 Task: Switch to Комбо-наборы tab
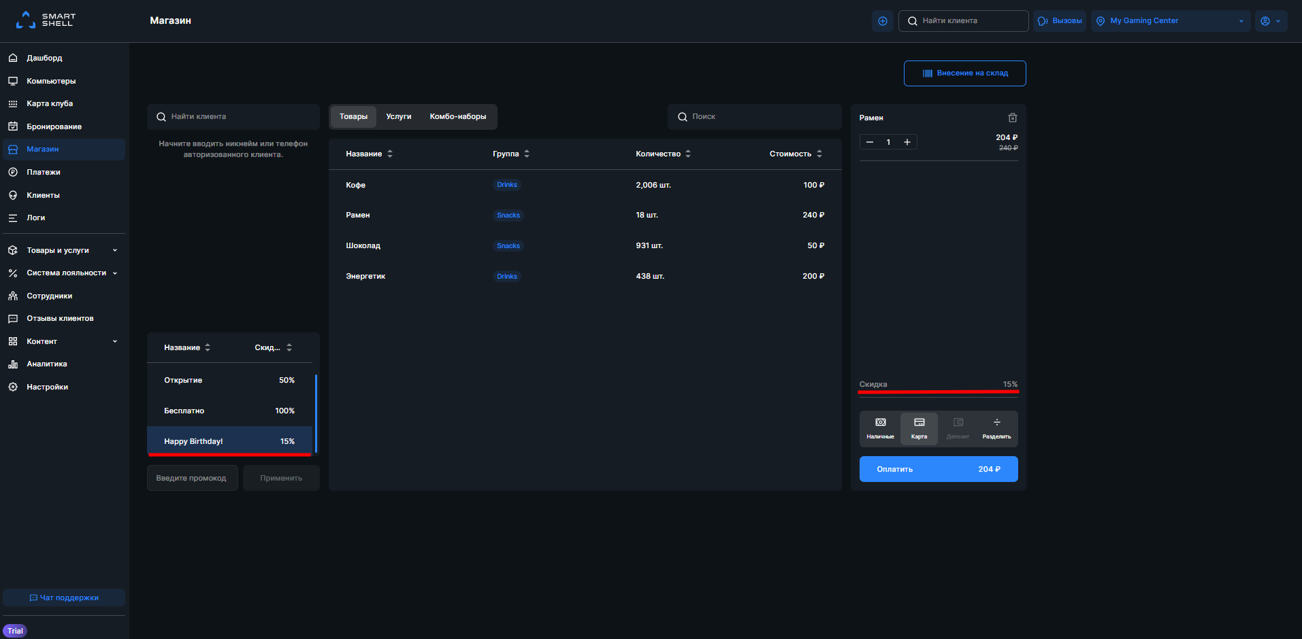coord(457,117)
